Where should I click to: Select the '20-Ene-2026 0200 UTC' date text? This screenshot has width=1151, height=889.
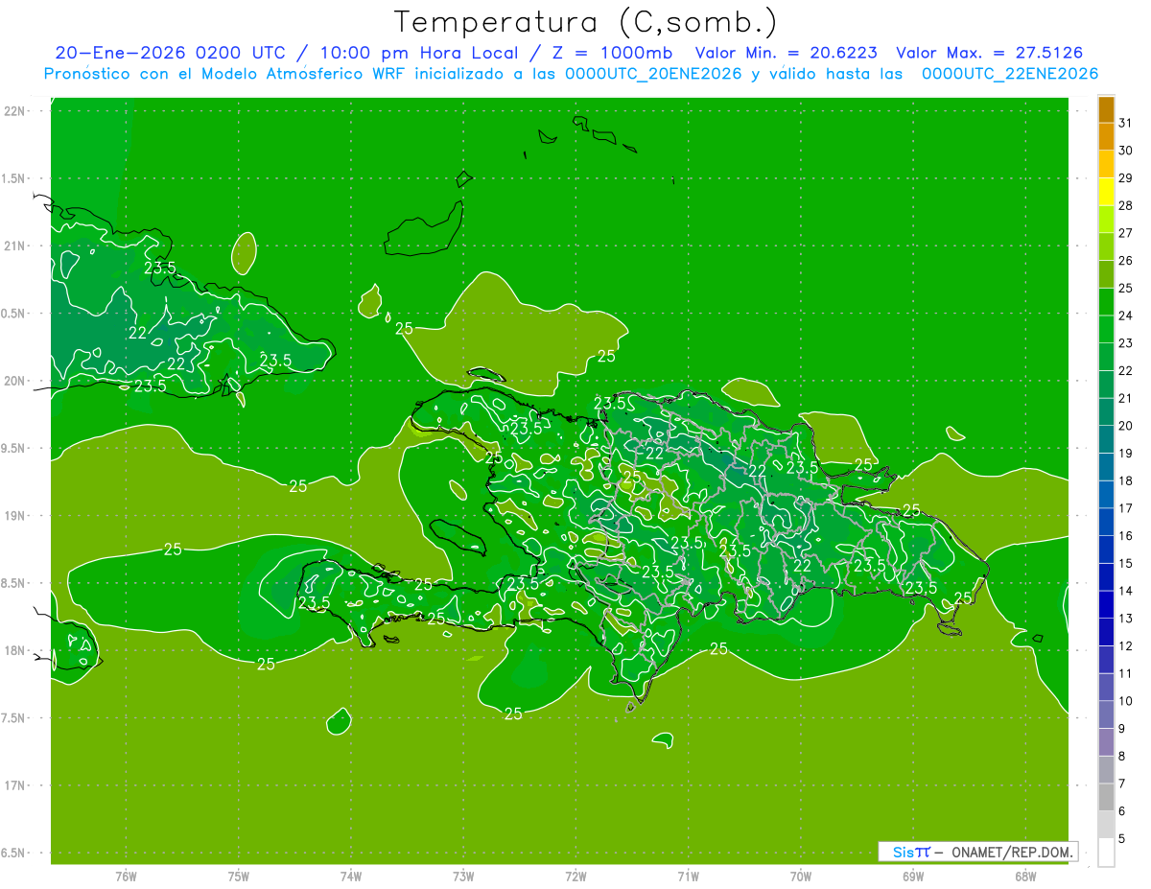(x=170, y=53)
